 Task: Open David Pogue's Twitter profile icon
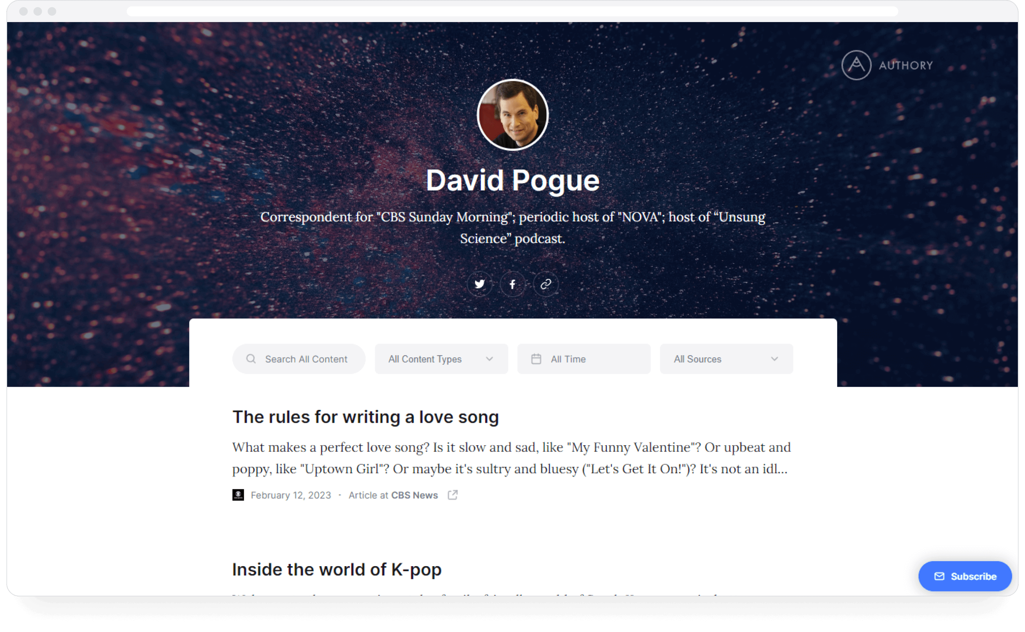click(479, 284)
